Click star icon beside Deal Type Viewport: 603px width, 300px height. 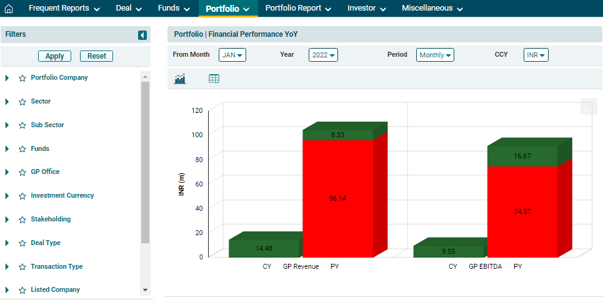(22, 243)
